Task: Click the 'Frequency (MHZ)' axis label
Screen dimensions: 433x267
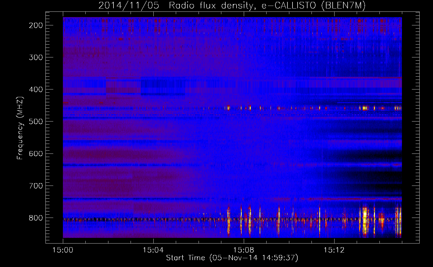Action: pos(20,128)
